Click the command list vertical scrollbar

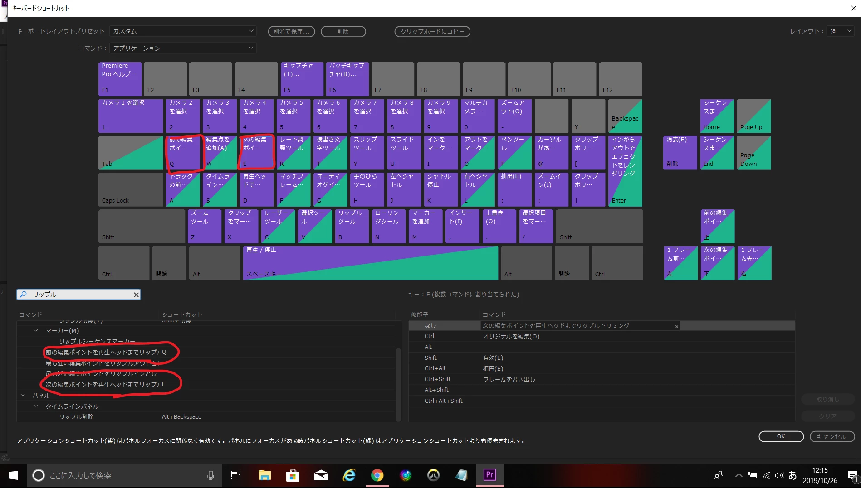point(398,384)
